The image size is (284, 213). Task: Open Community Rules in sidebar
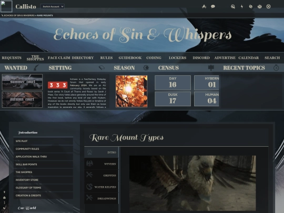tap(43, 149)
